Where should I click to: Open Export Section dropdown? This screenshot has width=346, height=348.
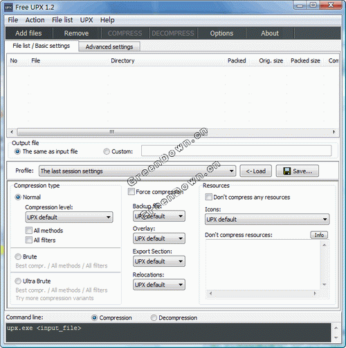tap(159, 261)
